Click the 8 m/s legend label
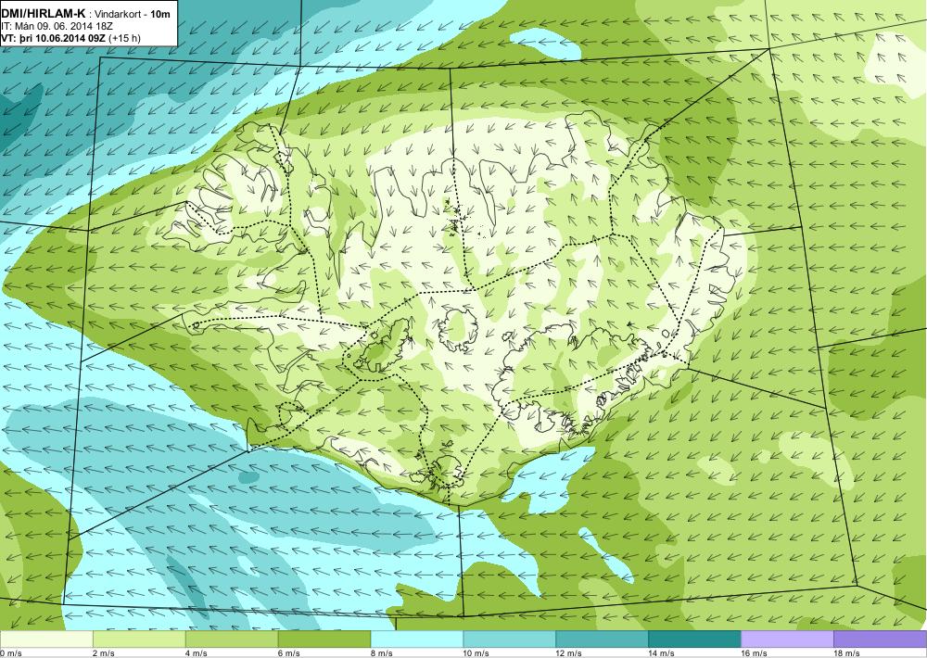 (x=382, y=653)
